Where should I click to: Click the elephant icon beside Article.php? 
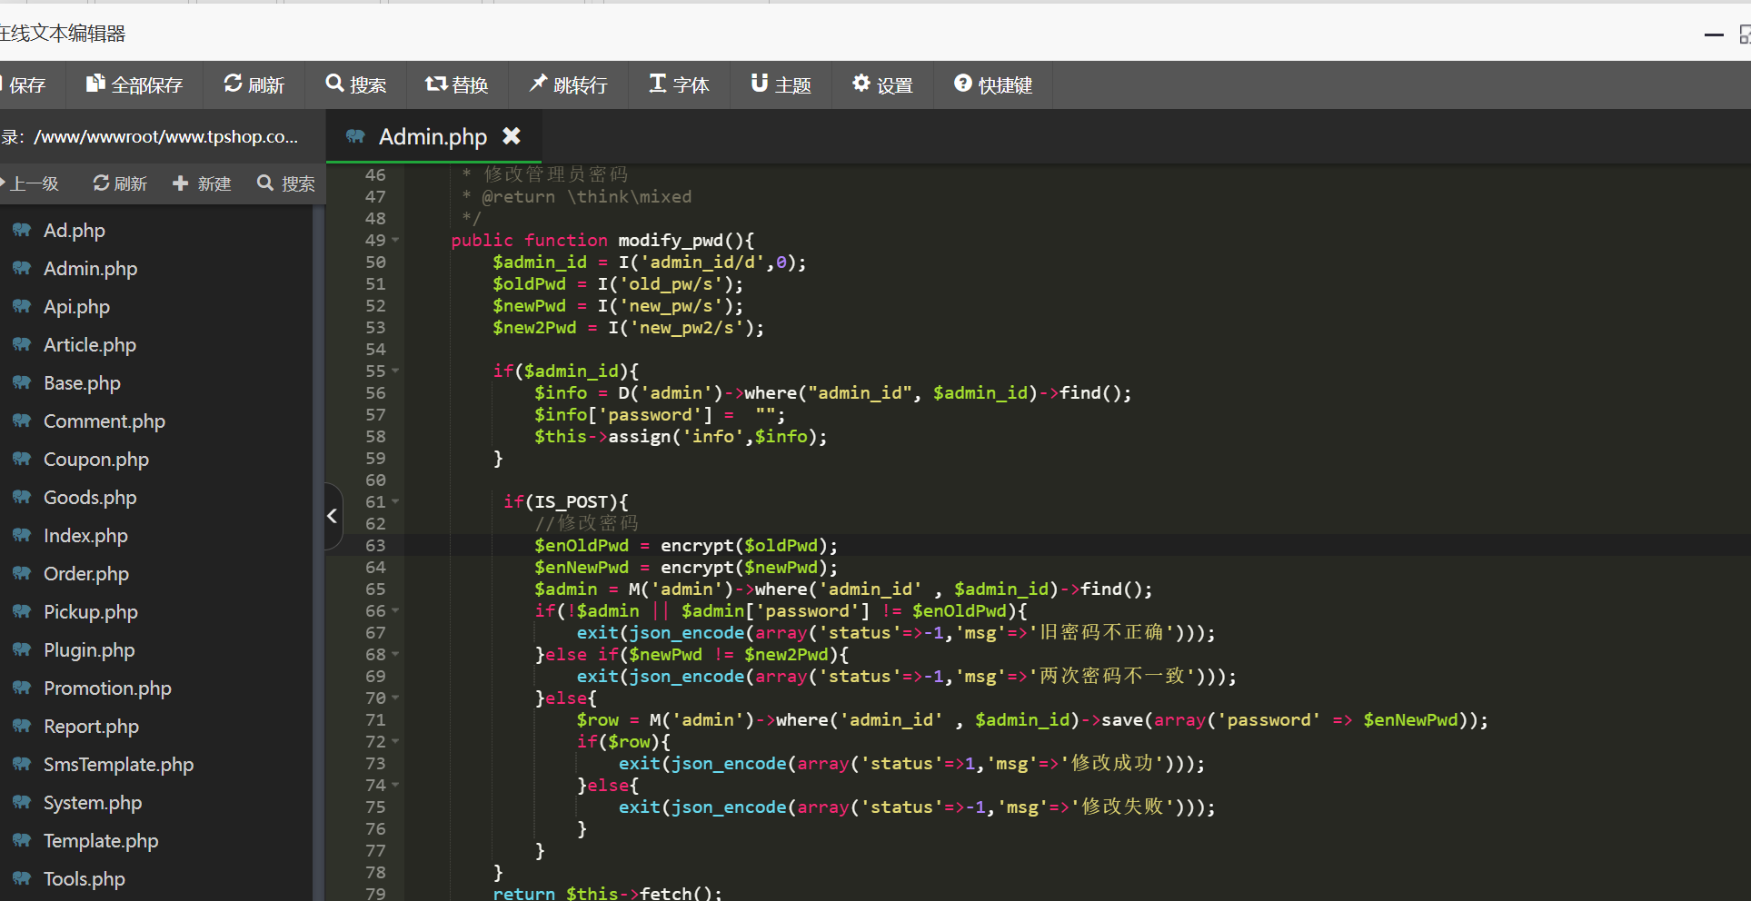(x=22, y=345)
